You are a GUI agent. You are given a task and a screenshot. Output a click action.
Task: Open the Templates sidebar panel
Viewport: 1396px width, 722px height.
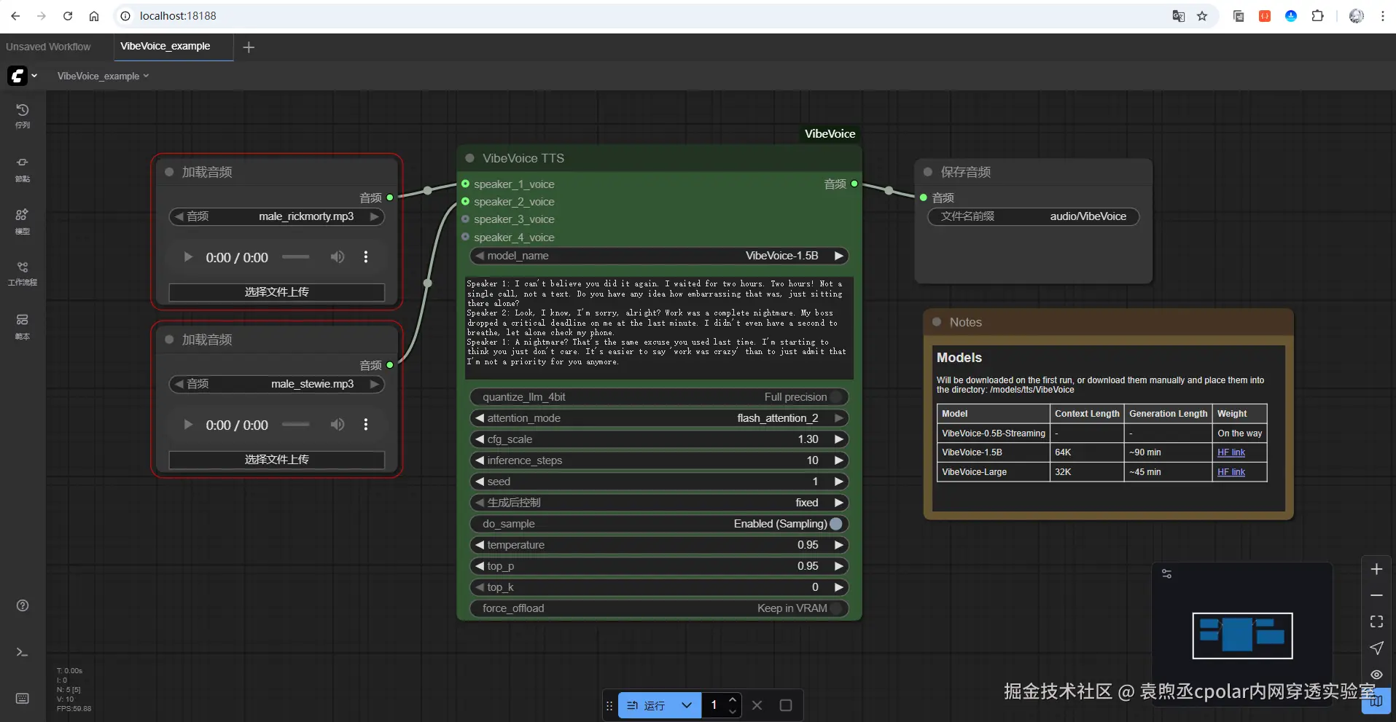pos(23,326)
